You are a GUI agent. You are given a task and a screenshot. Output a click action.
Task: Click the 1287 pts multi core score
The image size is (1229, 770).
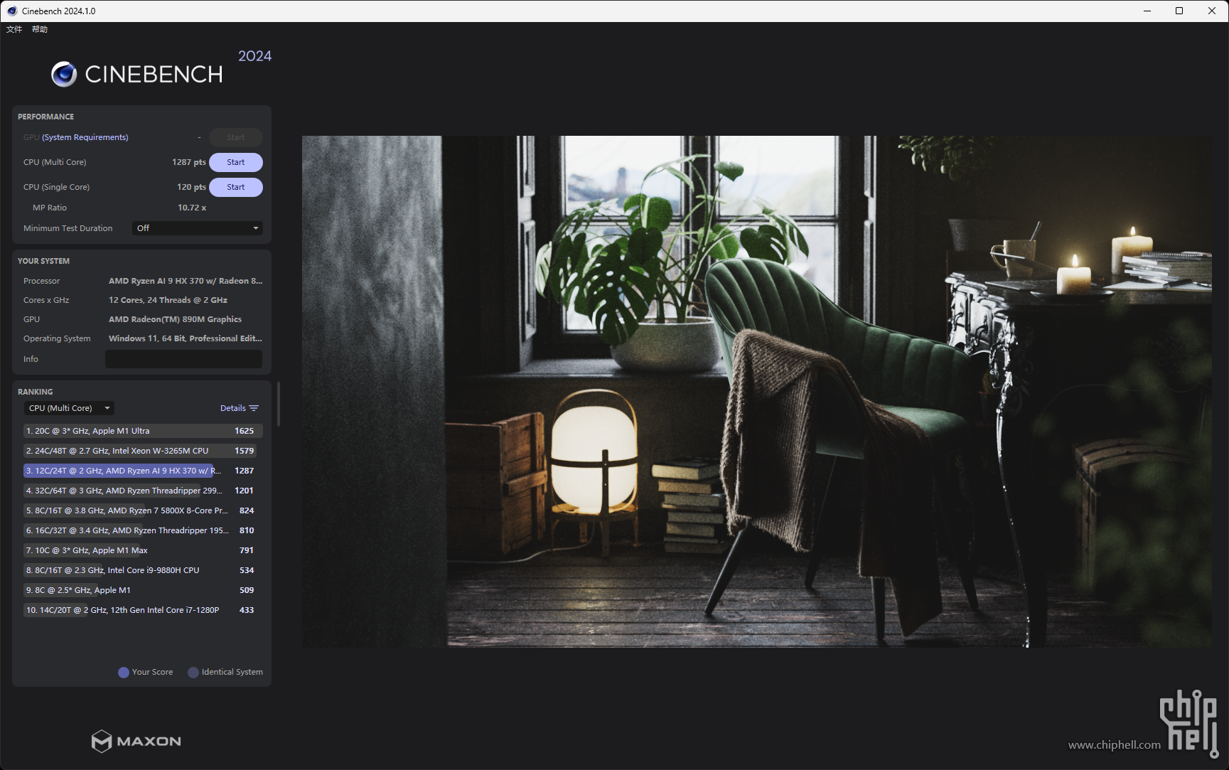189,162
